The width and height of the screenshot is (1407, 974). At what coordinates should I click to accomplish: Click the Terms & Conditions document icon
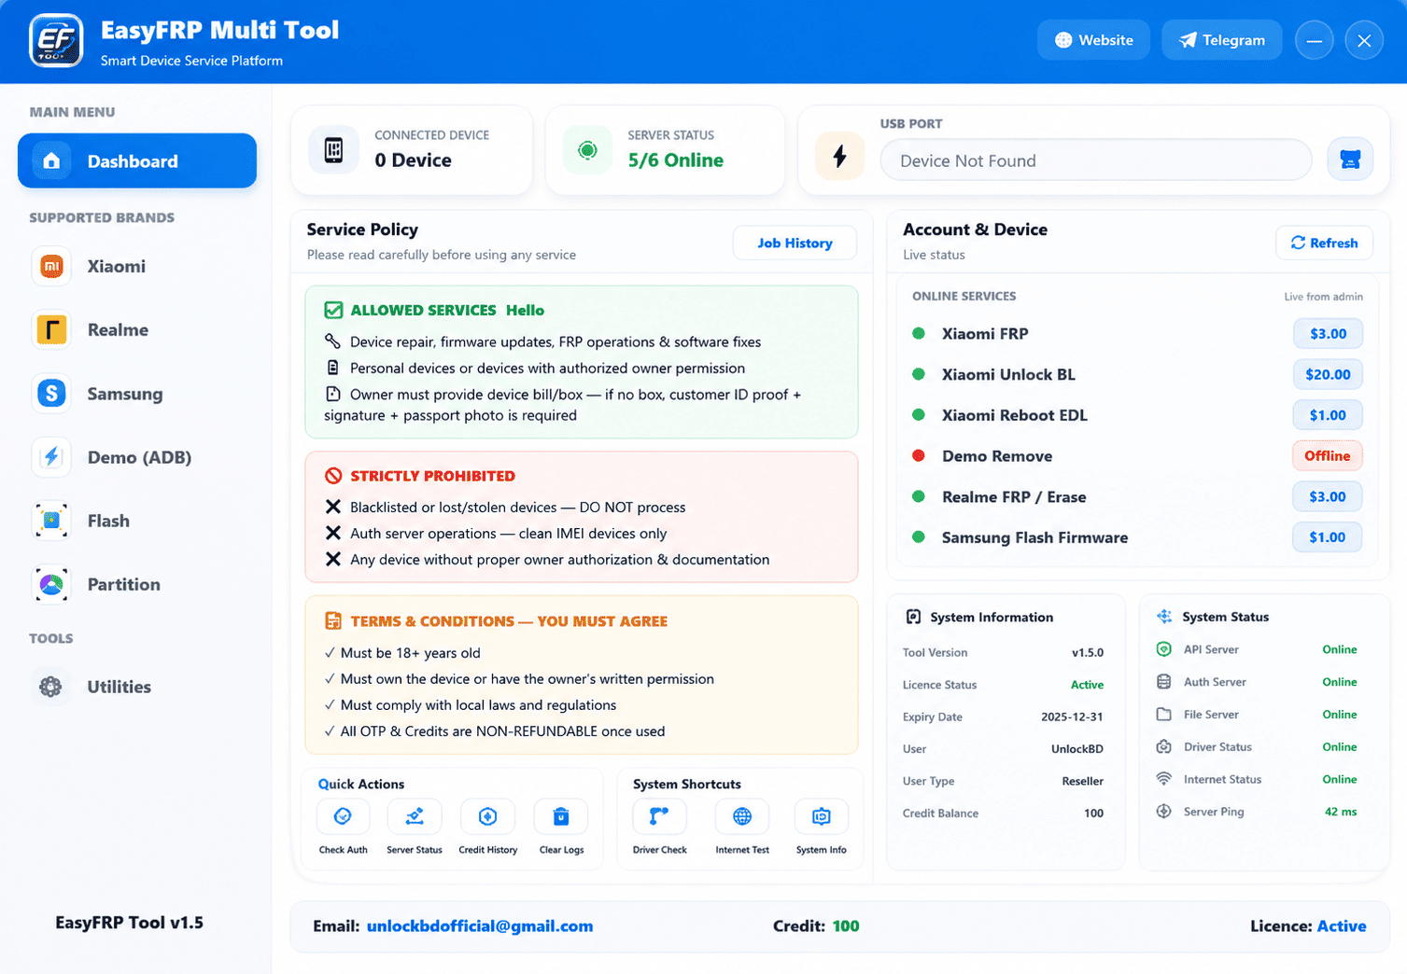[333, 621]
